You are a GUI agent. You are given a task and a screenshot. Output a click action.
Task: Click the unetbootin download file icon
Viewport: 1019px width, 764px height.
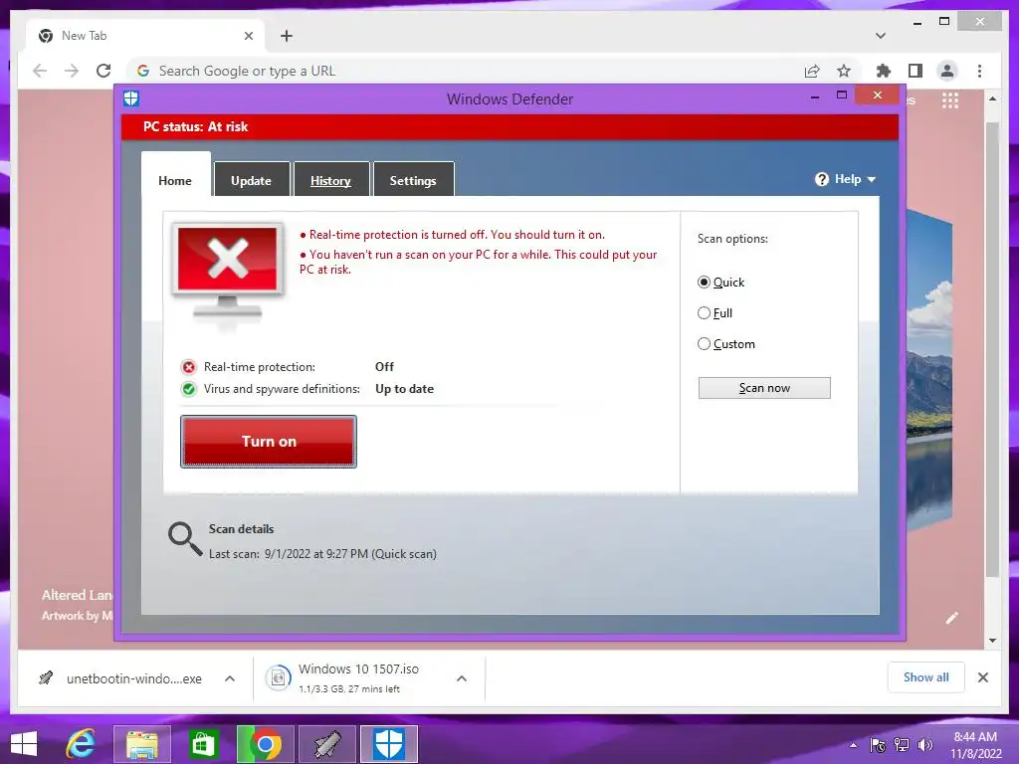click(46, 678)
